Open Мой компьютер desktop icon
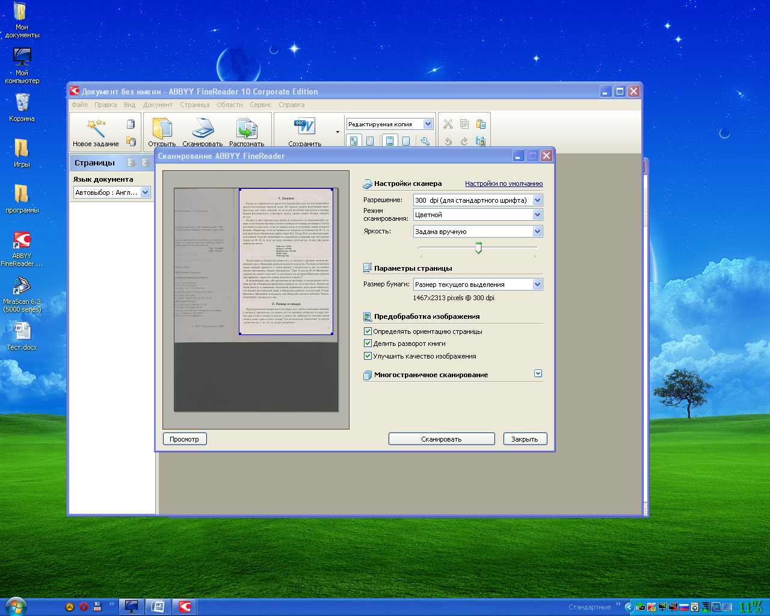770x616 pixels. coord(22,65)
